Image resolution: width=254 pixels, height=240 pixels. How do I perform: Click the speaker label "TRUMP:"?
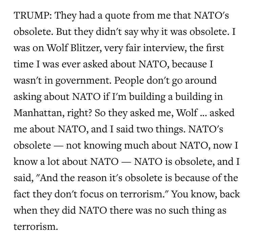(x=33, y=15)
